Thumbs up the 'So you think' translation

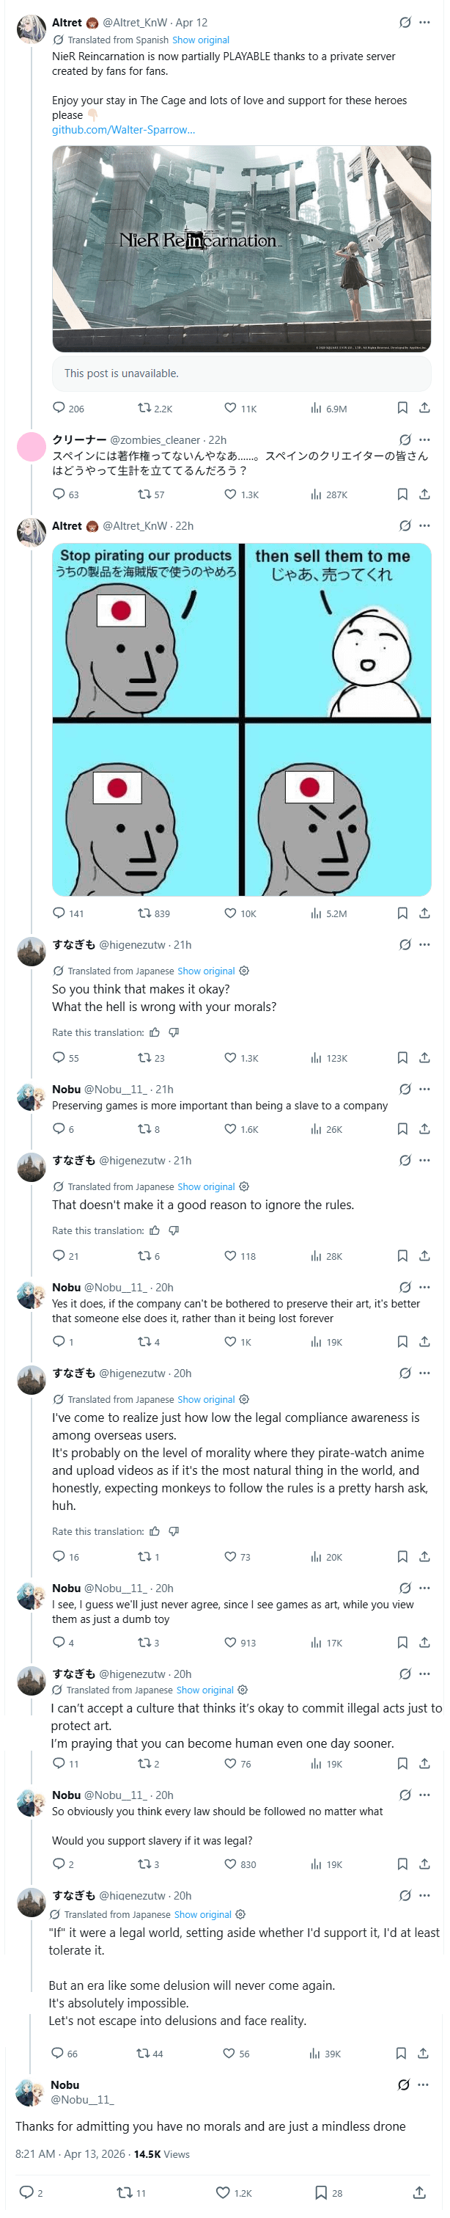click(x=155, y=1032)
